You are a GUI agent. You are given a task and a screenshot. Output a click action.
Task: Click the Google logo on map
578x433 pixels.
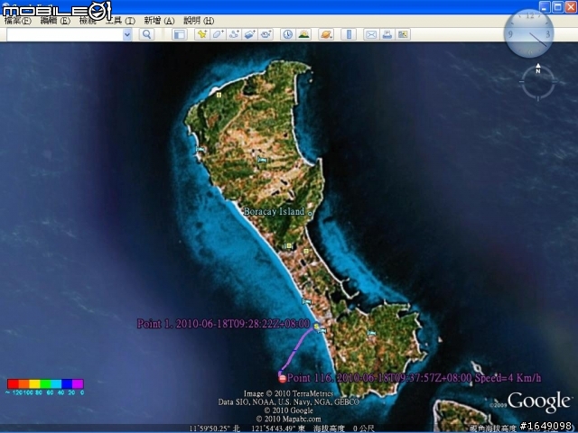[x=539, y=402]
